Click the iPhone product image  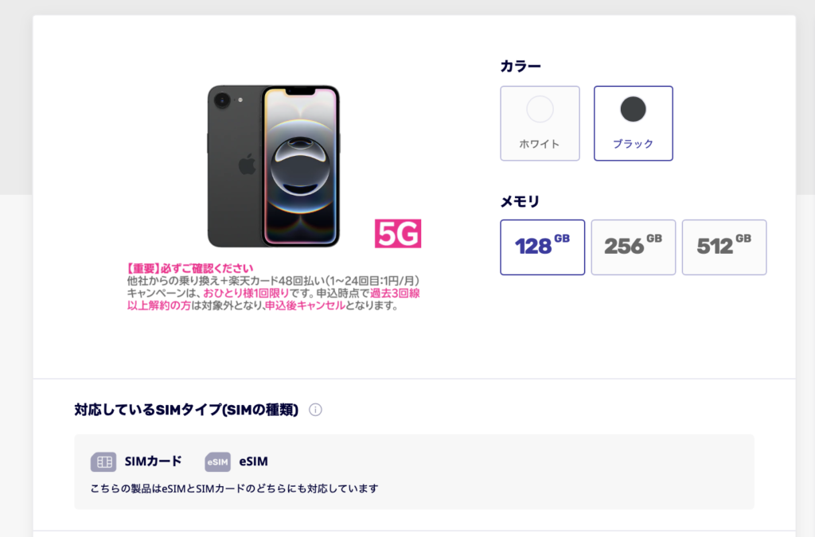point(274,166)
